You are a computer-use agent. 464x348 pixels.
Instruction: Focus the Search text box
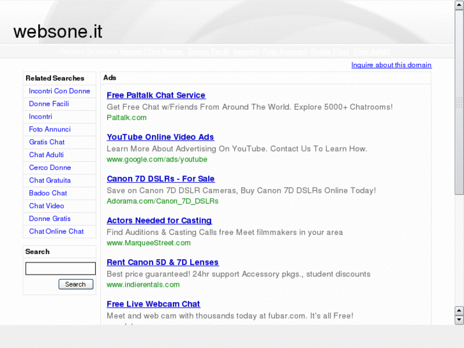pyautogui.click(x=61, y=268)
